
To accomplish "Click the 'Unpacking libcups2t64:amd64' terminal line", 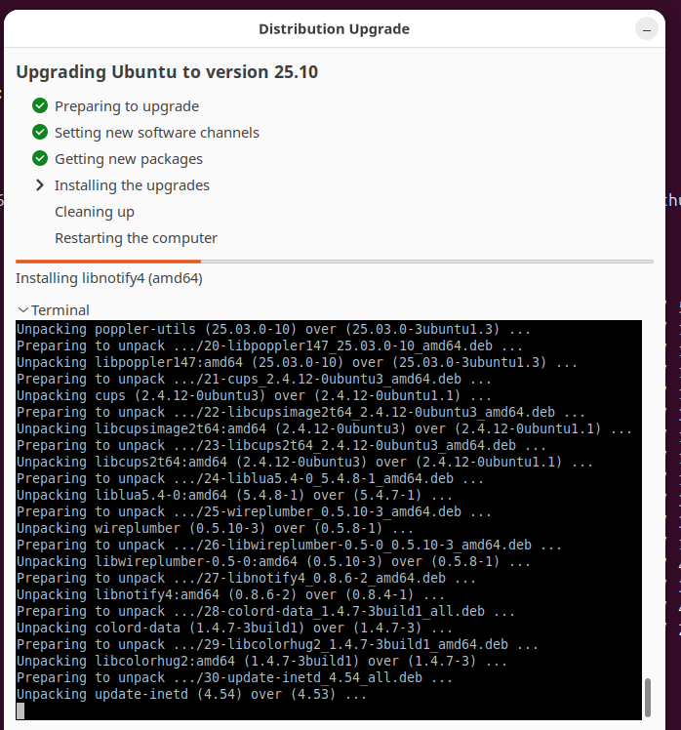I will [x=305, y=462].
